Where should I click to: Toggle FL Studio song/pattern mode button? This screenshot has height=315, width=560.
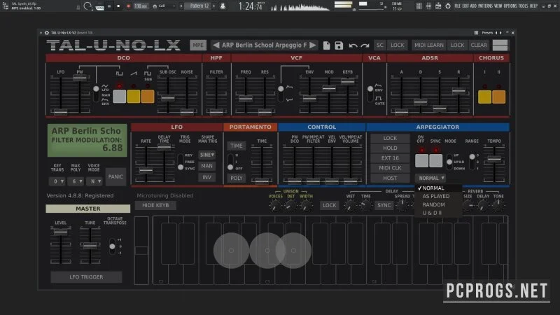coord(99,7)
